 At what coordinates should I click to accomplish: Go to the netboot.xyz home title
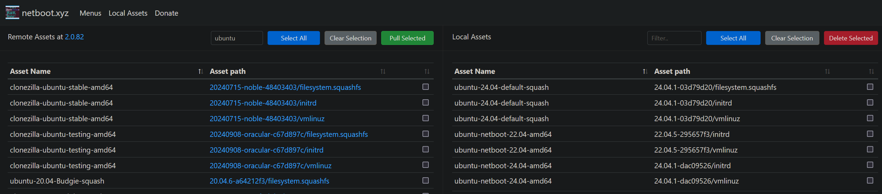[45, 13]
